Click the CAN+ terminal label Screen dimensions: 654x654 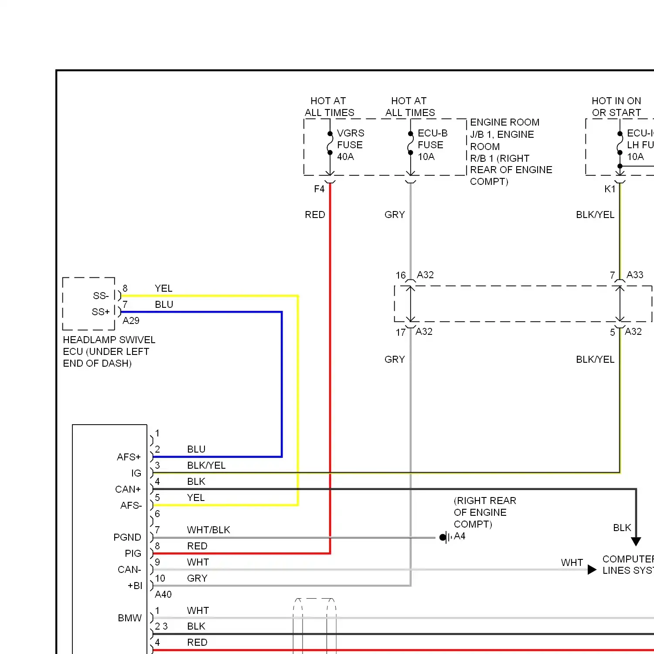pos(128,489)
